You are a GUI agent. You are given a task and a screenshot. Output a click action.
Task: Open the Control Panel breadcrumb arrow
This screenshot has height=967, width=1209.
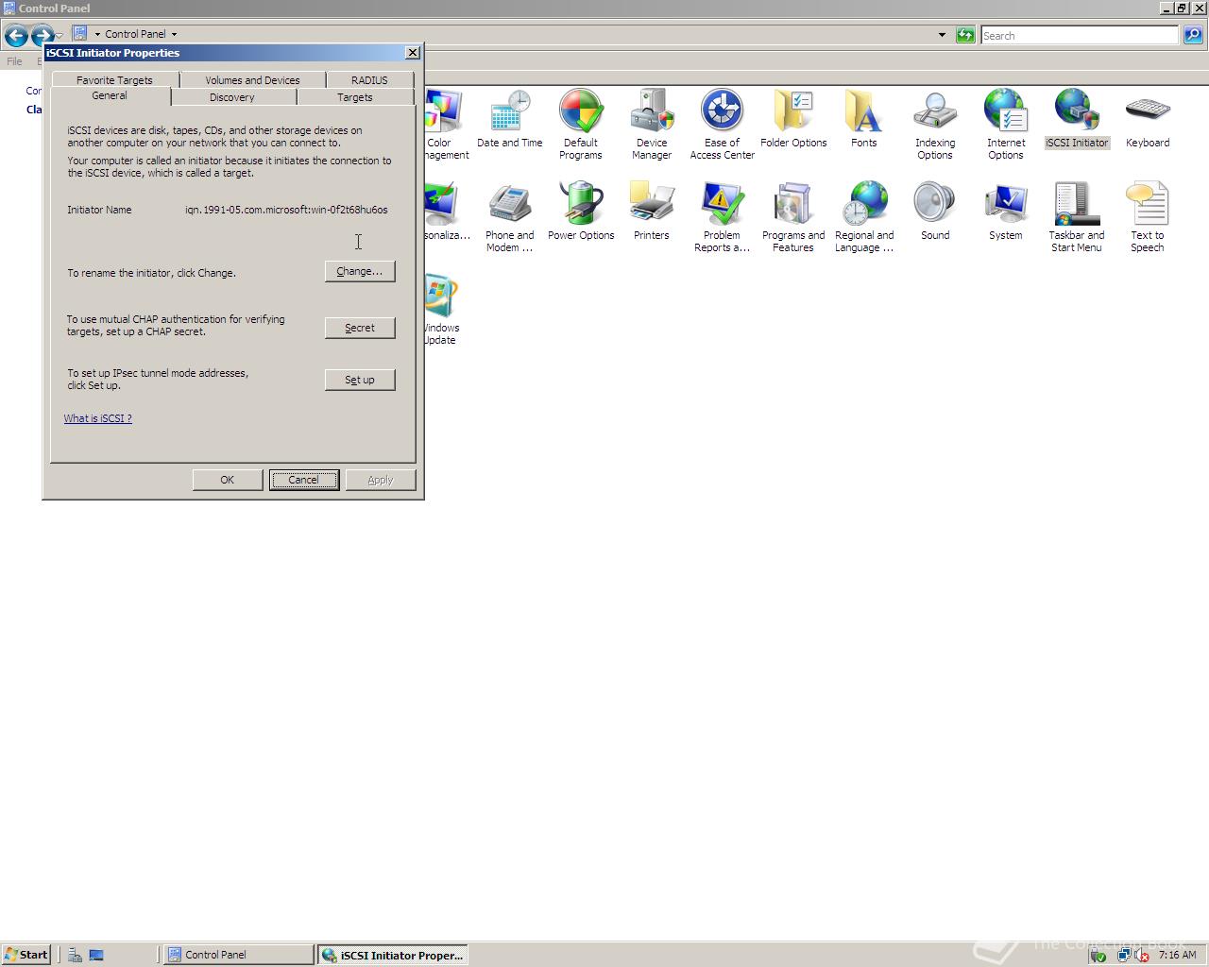click(x=174, y=34)
